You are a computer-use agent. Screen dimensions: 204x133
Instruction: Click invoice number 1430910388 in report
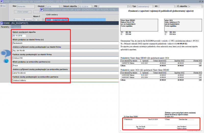pos(125,75)
